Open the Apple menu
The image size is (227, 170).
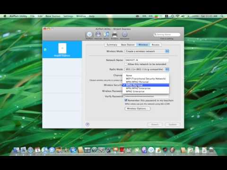point(5,16)
